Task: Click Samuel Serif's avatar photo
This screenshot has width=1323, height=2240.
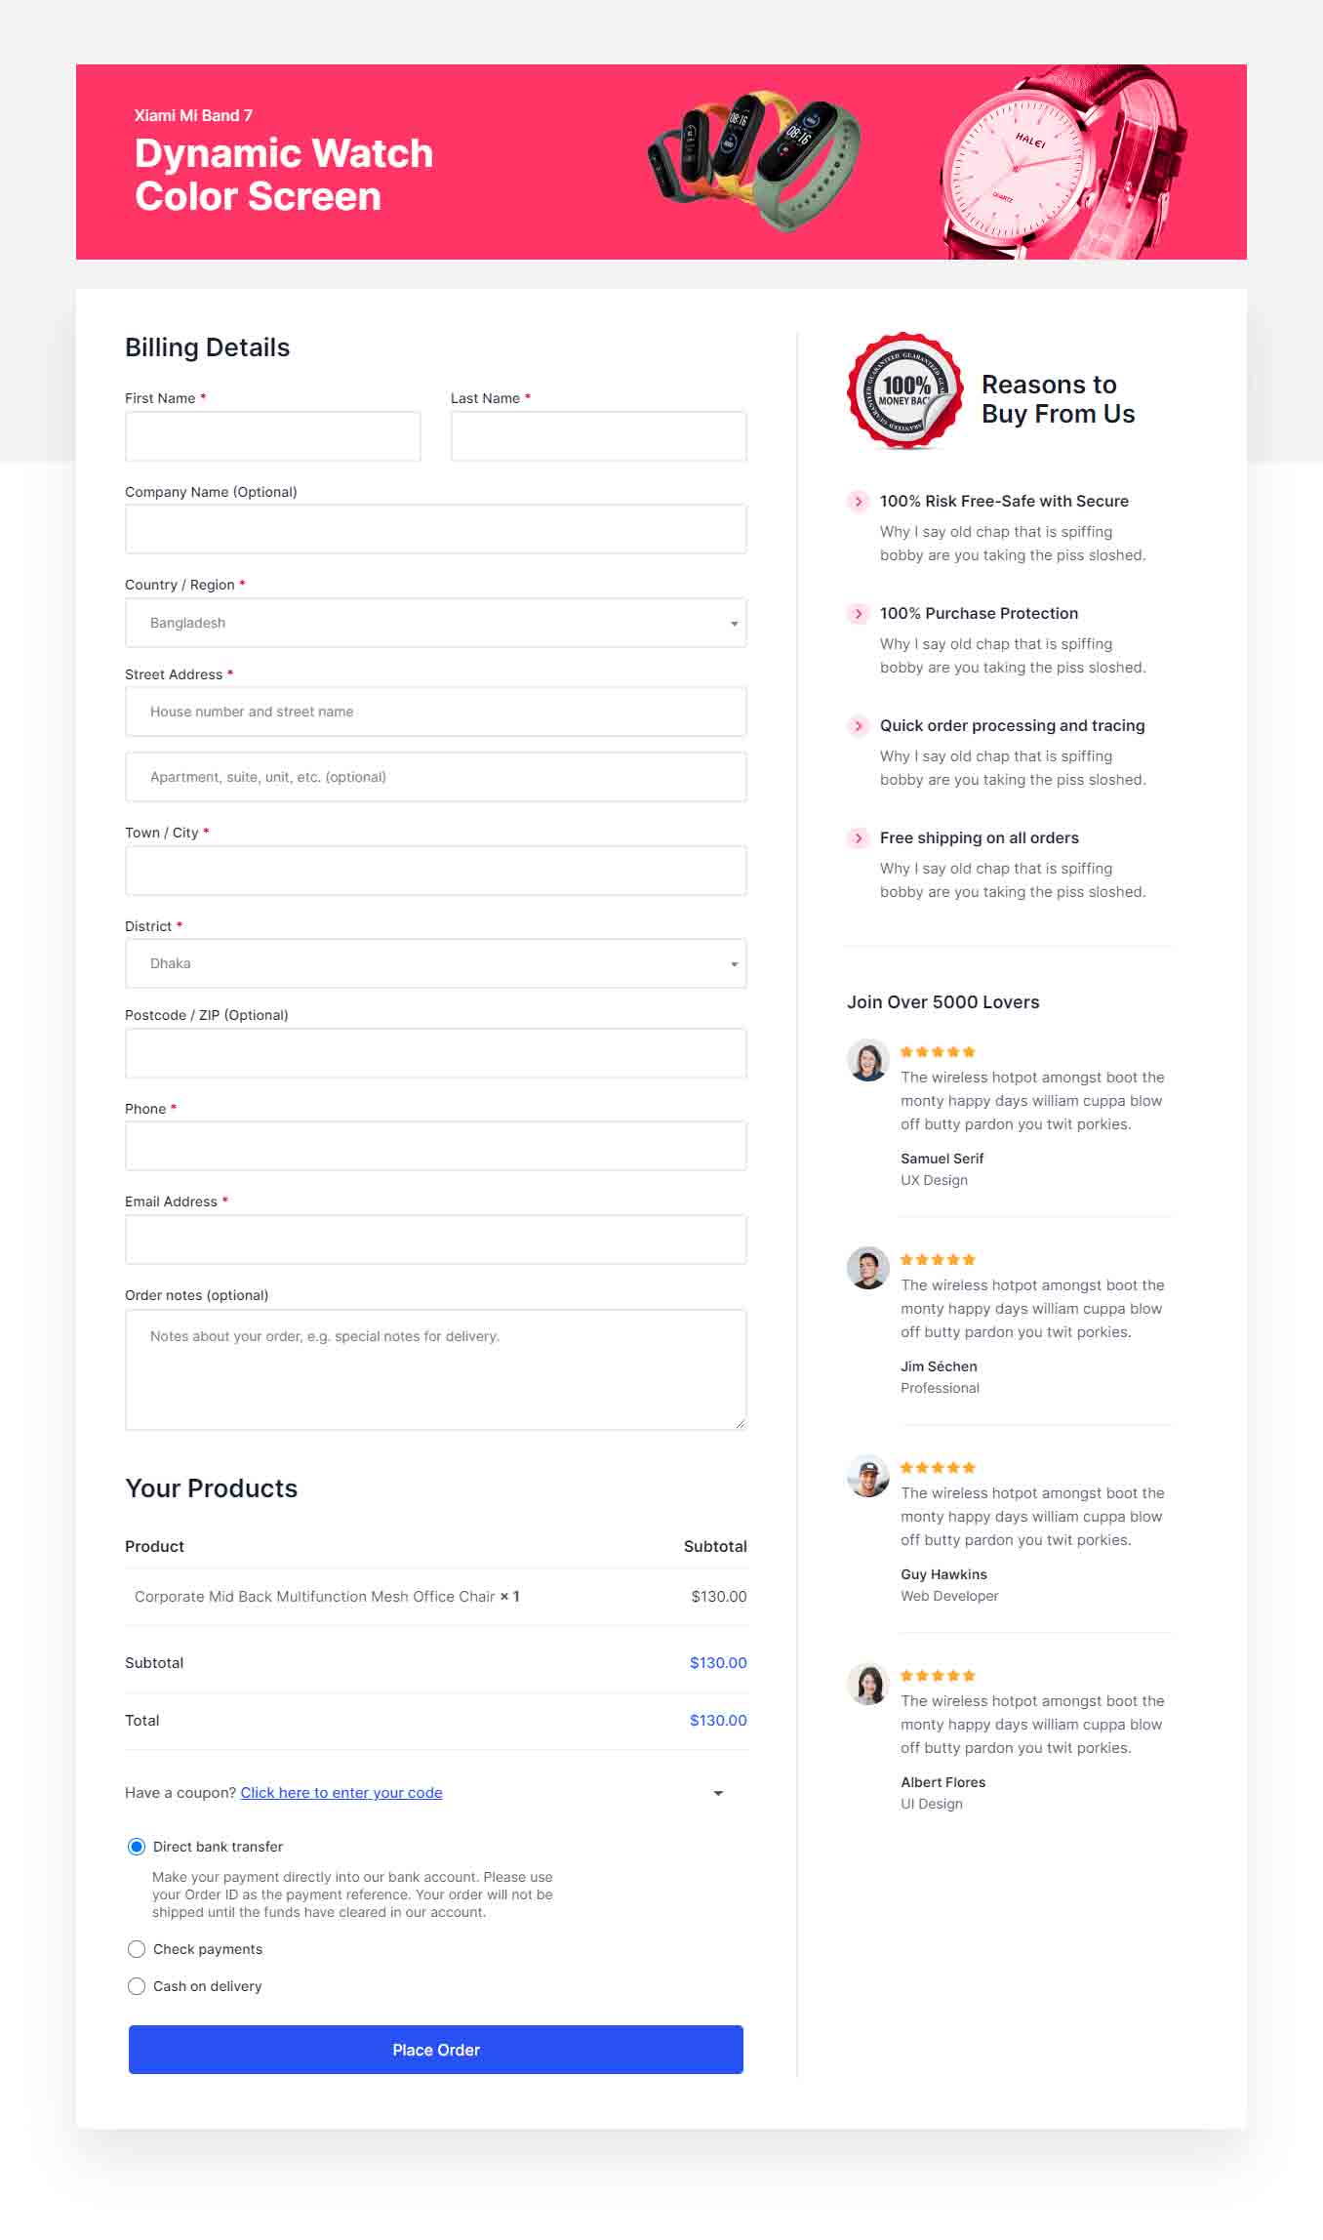Action: (x=867, y=1061)
